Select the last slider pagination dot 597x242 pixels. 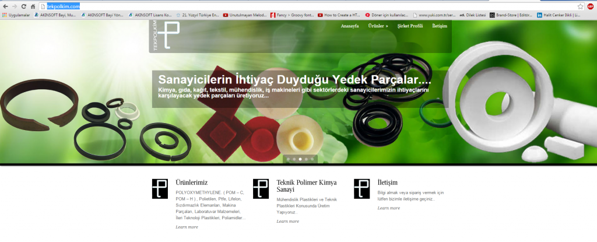312,159
